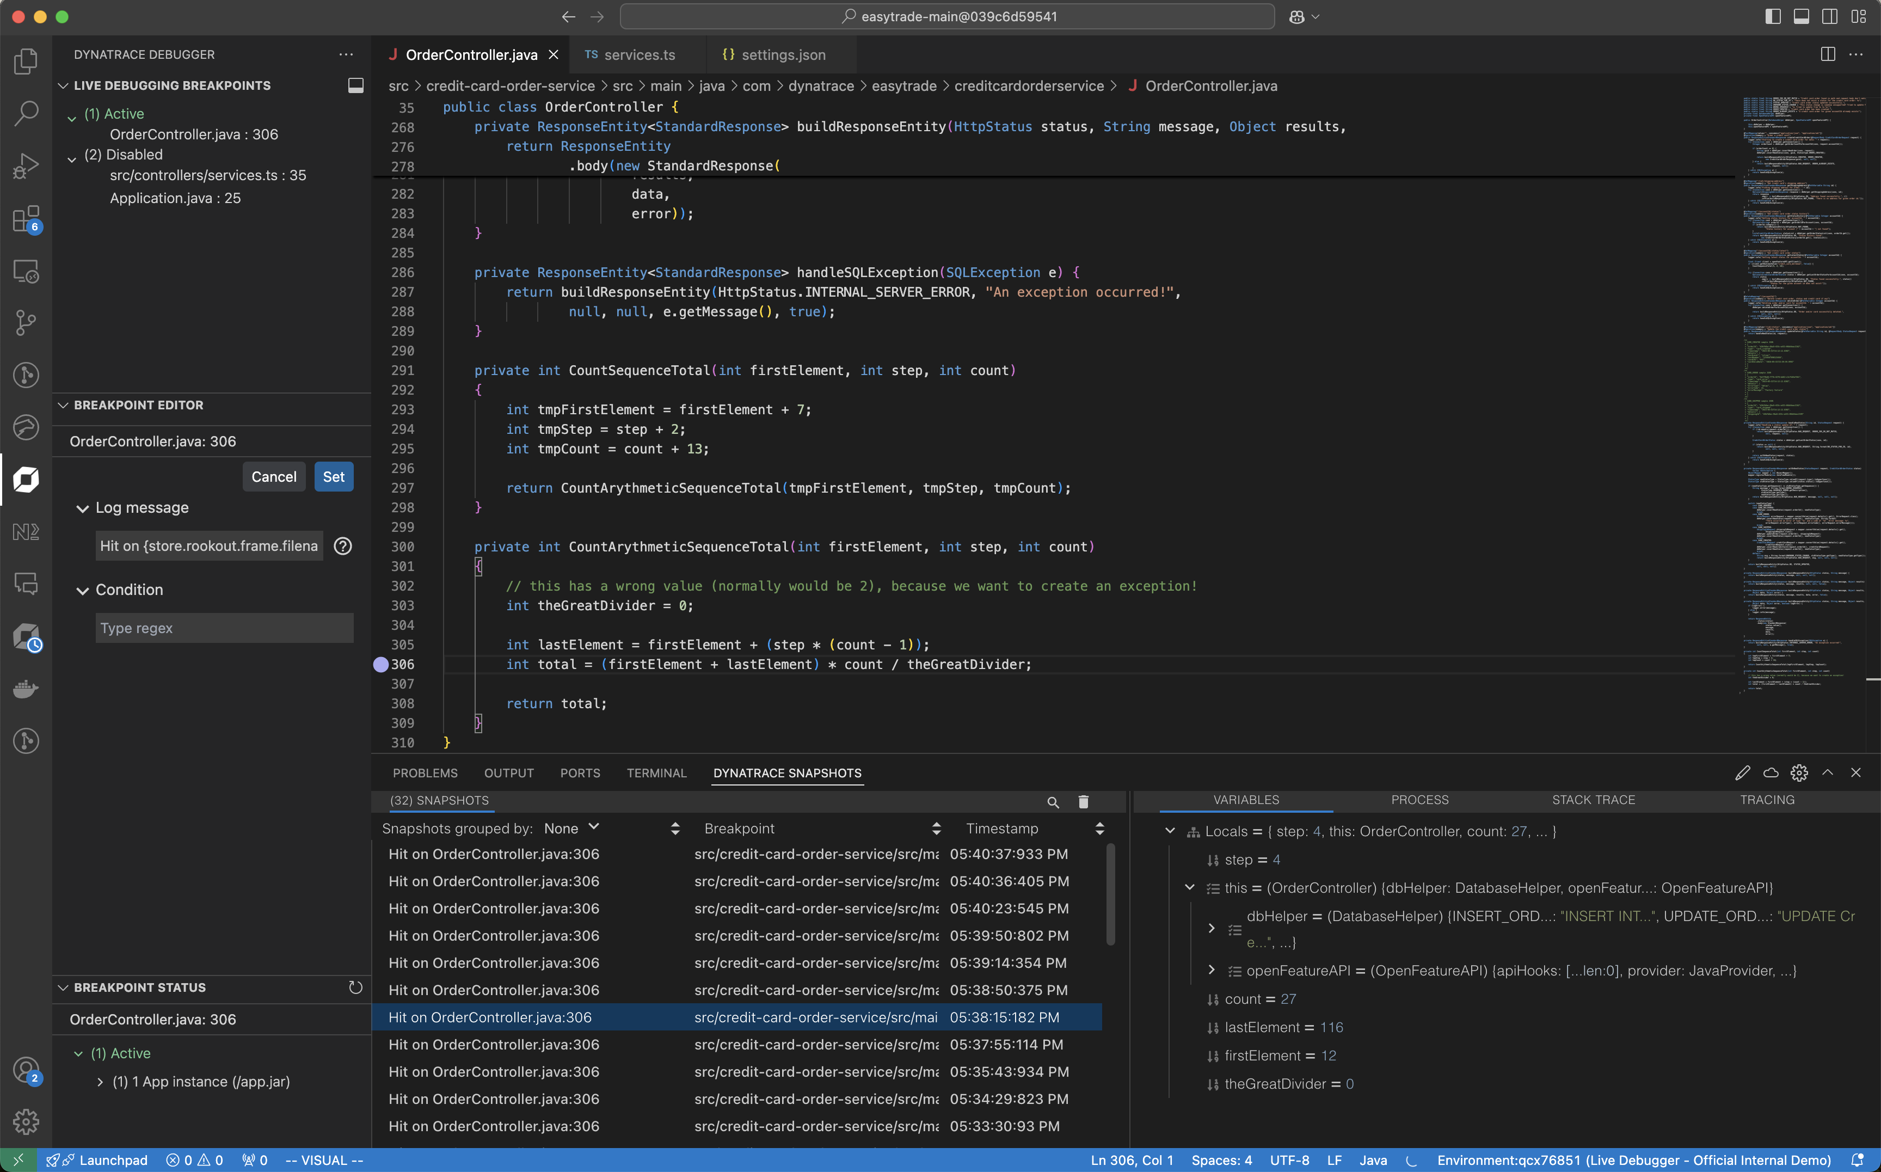1881x1172 pixels.
Task: Open snapshot settings via the gear icon
Action: point(1798,773)
